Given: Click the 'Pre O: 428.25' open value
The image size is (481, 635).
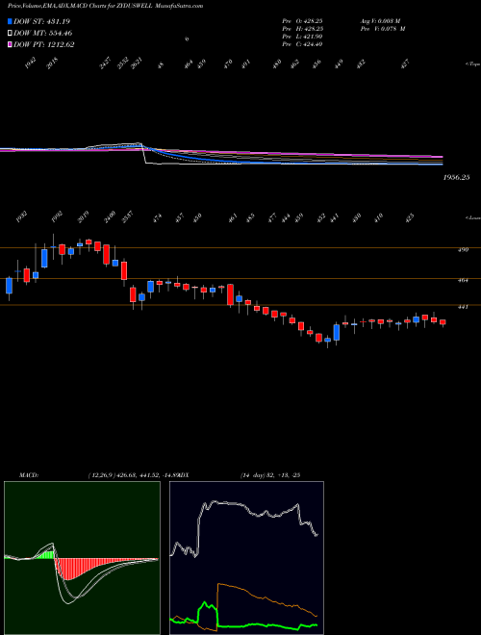Looking at the screenshot, I should [x=302, y=20].
